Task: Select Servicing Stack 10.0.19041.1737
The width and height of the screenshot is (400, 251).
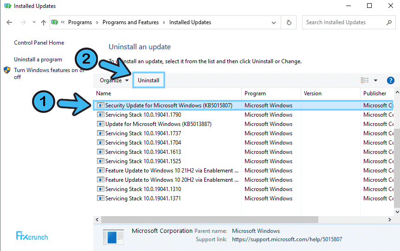Action: [x=243, y=133]
